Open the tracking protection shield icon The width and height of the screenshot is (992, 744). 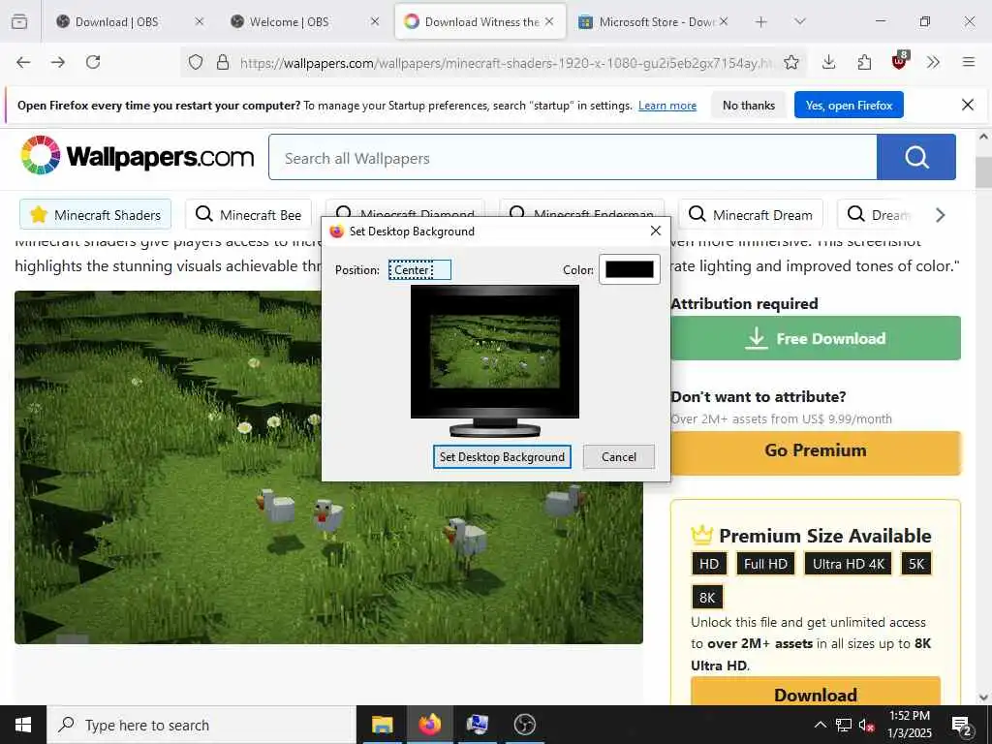click(196, 62)
